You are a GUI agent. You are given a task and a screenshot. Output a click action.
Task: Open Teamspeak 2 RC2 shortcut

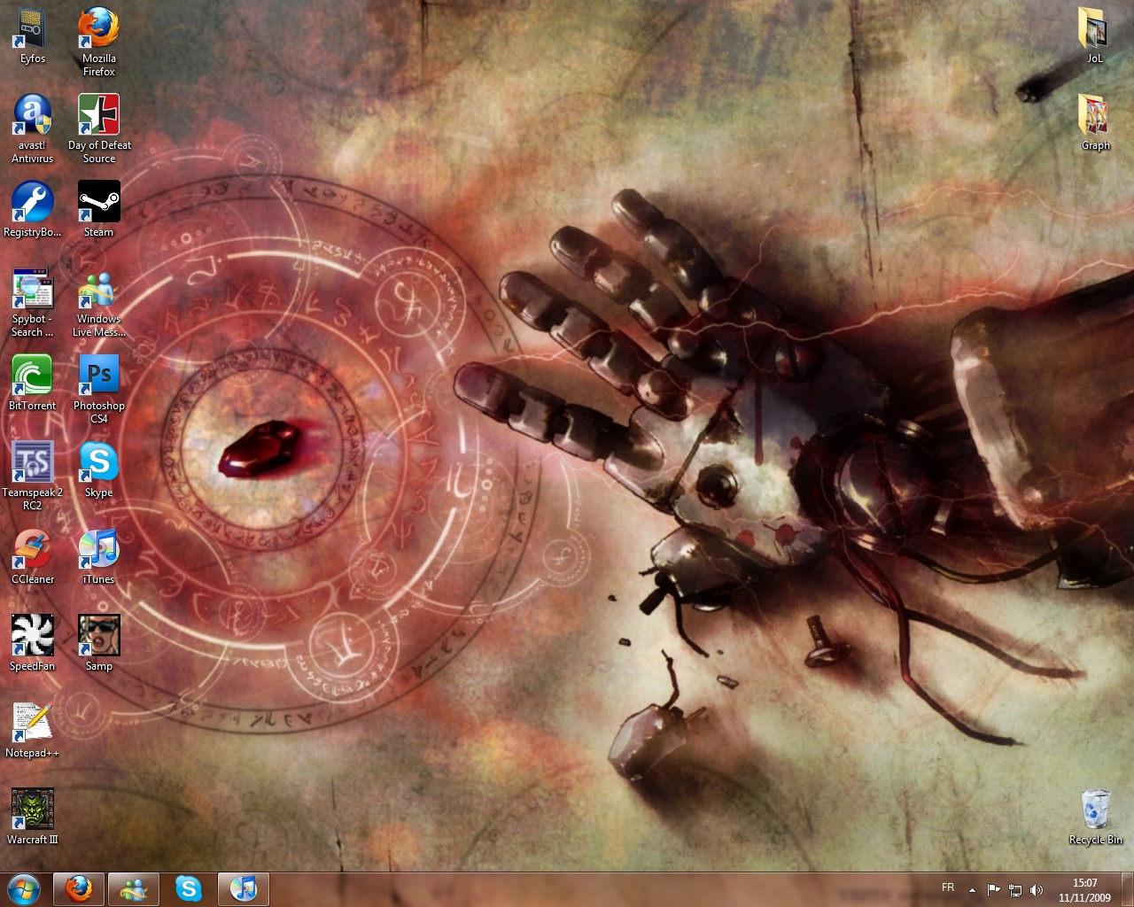point(32,476)
